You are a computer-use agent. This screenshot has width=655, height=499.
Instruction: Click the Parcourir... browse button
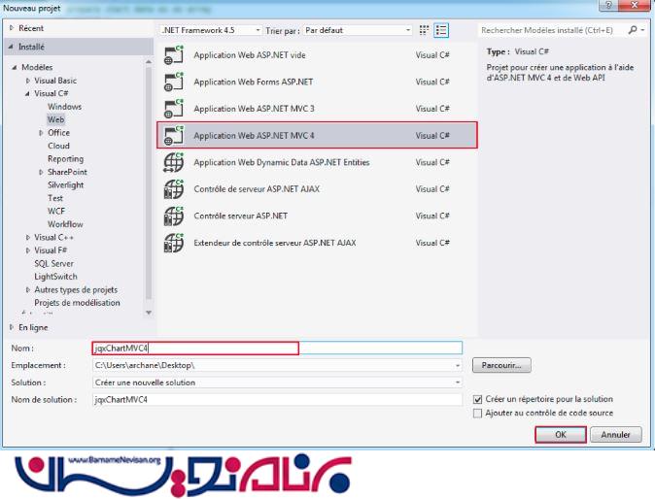pyautogui.click(x=501, y=365)
